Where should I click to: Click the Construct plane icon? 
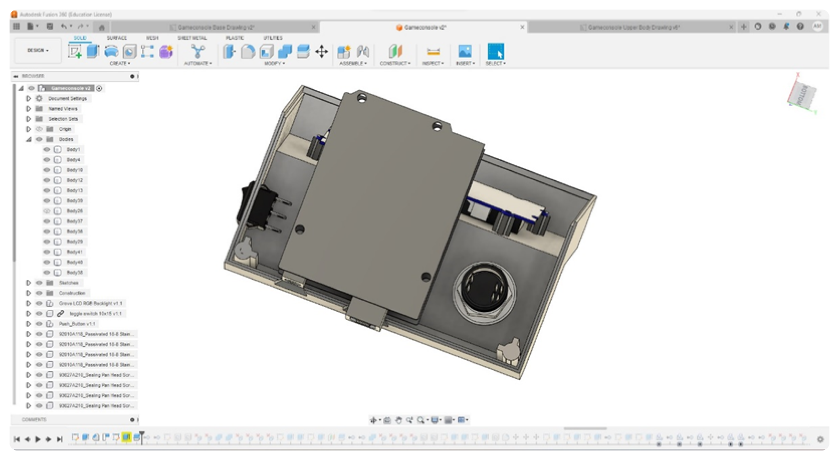pyautogui.click(x=395, y=51)
